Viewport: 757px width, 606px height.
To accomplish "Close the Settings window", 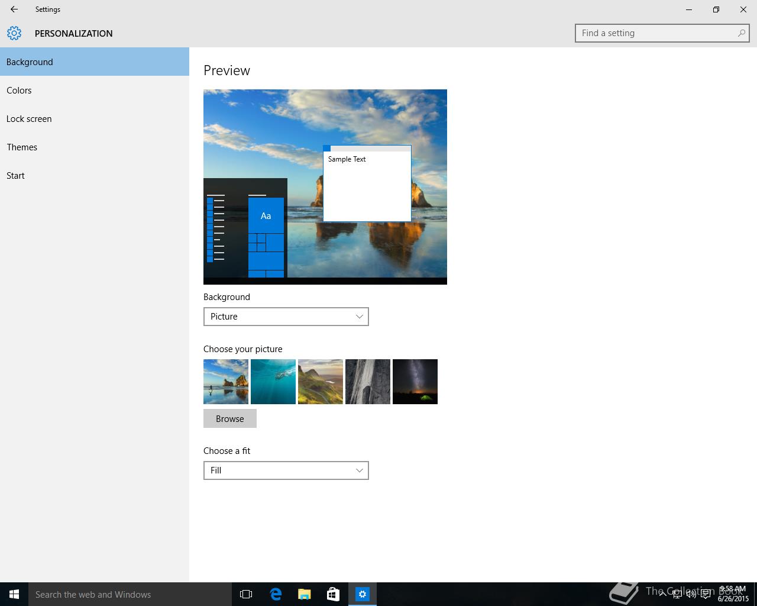I will click(x=743, y=9).
